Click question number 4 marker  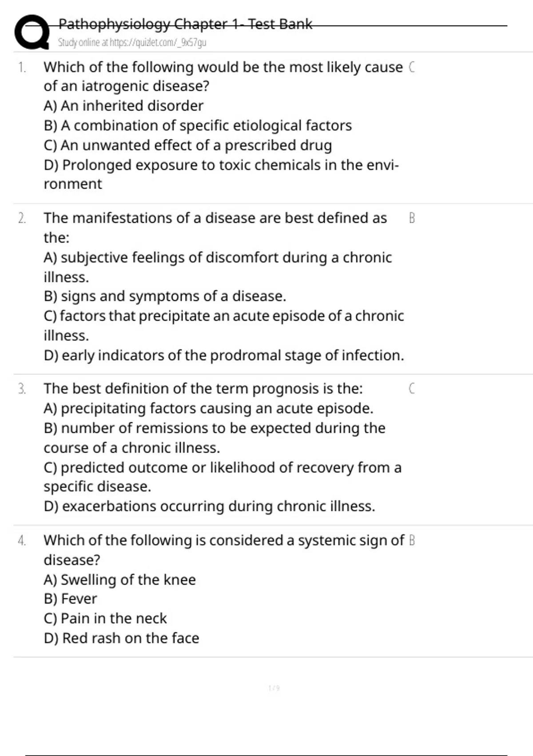click(22, 541)
